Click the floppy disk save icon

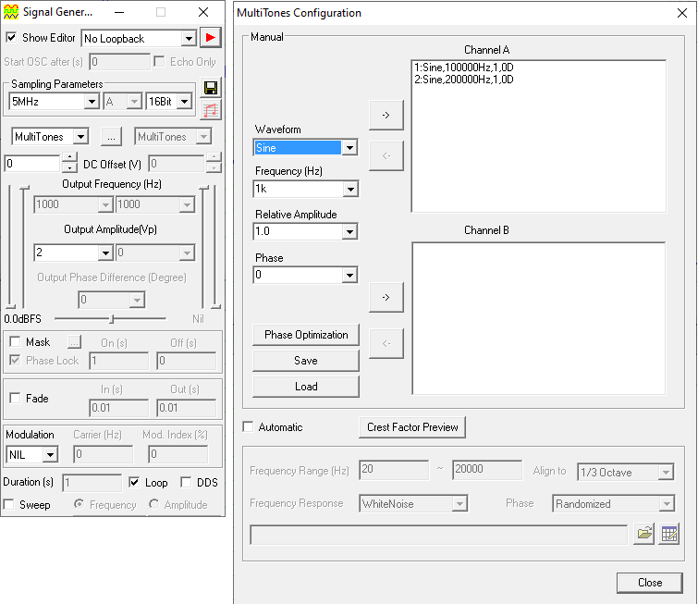(211, 88)
